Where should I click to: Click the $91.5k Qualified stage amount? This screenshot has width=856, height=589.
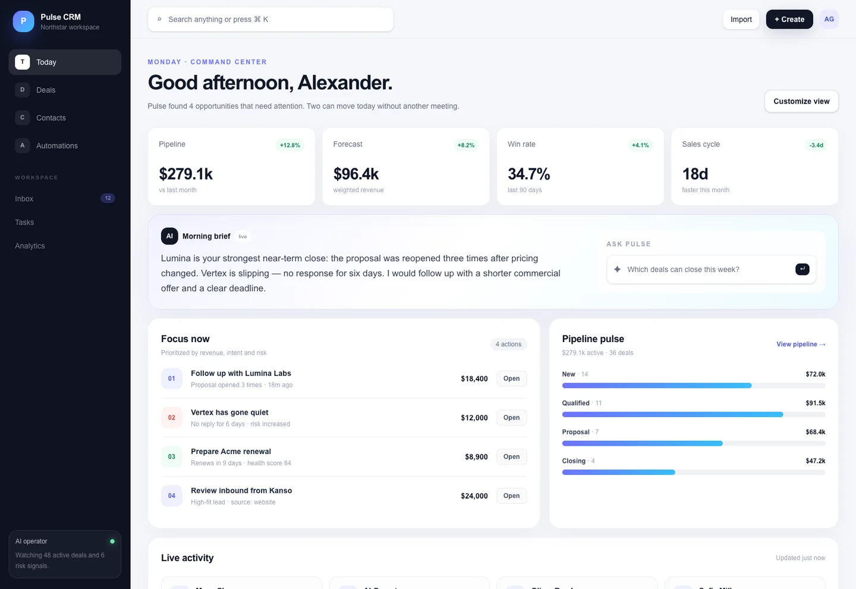[x=816, y=403]
